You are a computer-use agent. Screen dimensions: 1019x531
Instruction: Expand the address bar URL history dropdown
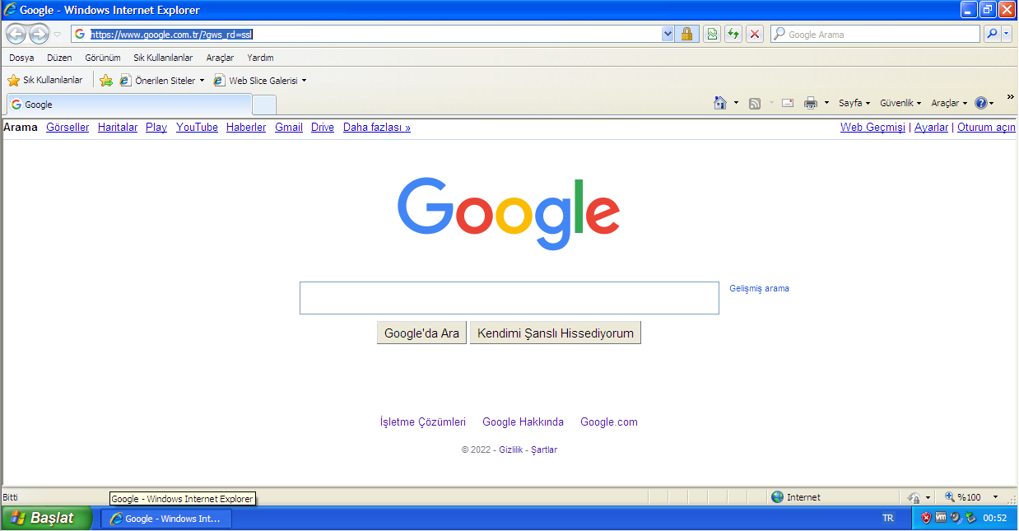click(668, 34)
